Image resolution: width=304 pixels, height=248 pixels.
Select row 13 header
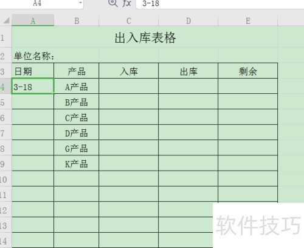tap(5, 225)
